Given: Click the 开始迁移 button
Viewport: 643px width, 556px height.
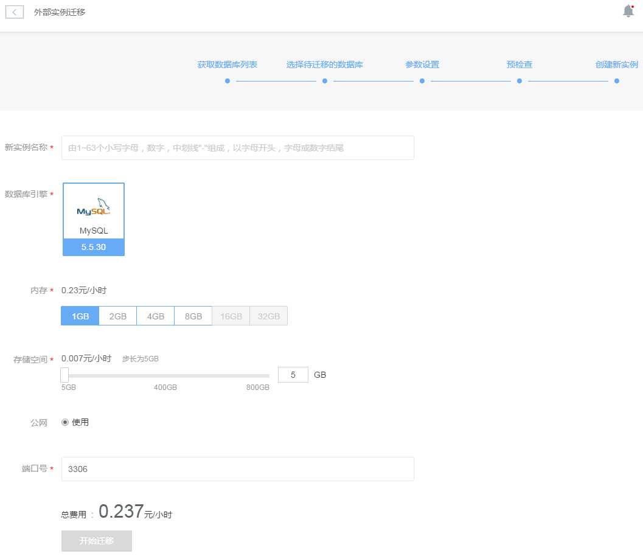Looking at the screenshot, I should point(96,540).
